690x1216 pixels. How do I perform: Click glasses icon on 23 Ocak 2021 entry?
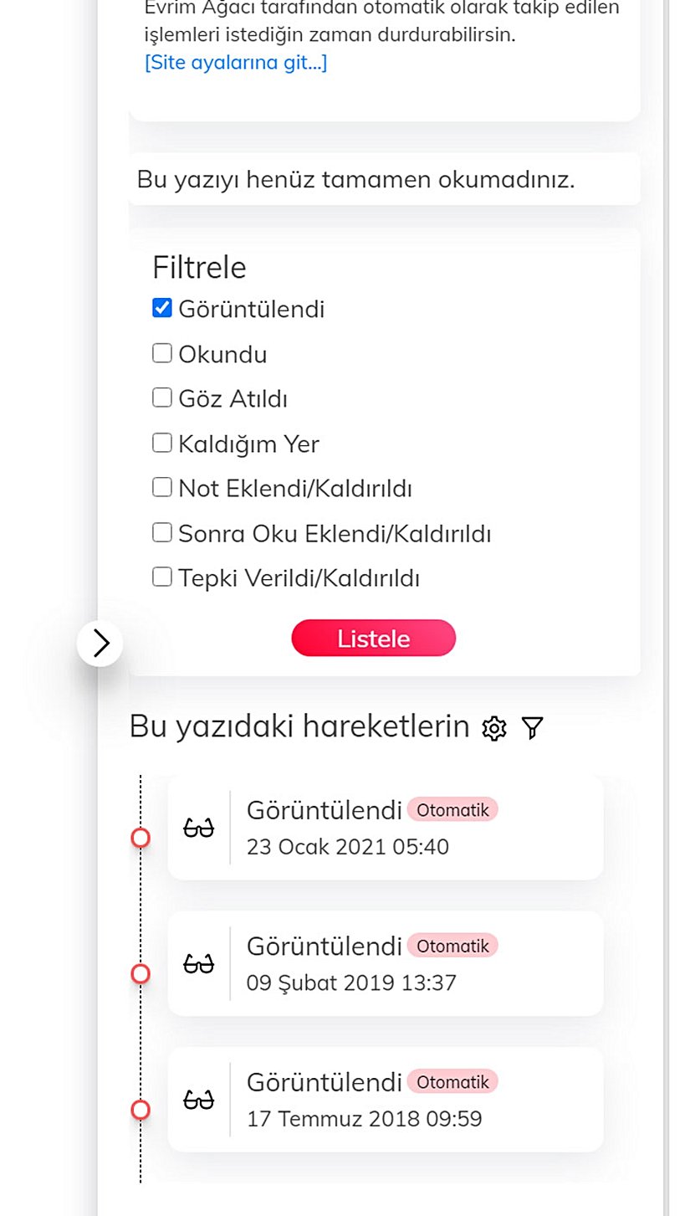pos(198,829)
